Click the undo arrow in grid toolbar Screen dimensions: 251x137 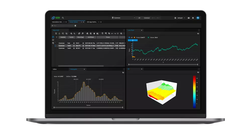click(112, 34)
